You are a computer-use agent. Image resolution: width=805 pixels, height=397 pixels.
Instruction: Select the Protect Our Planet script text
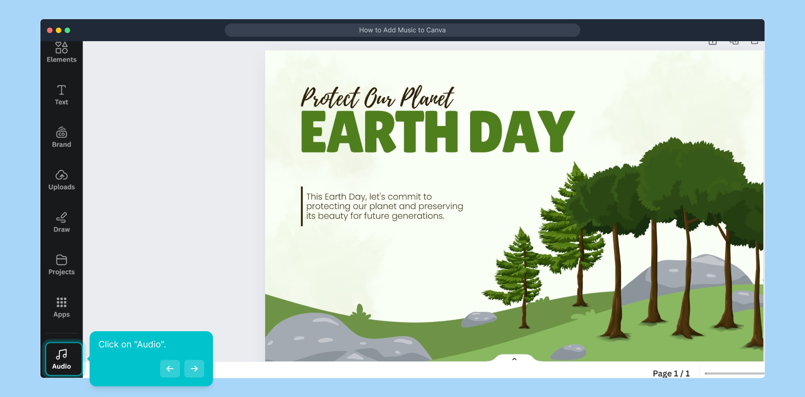[x=377, y=97]
